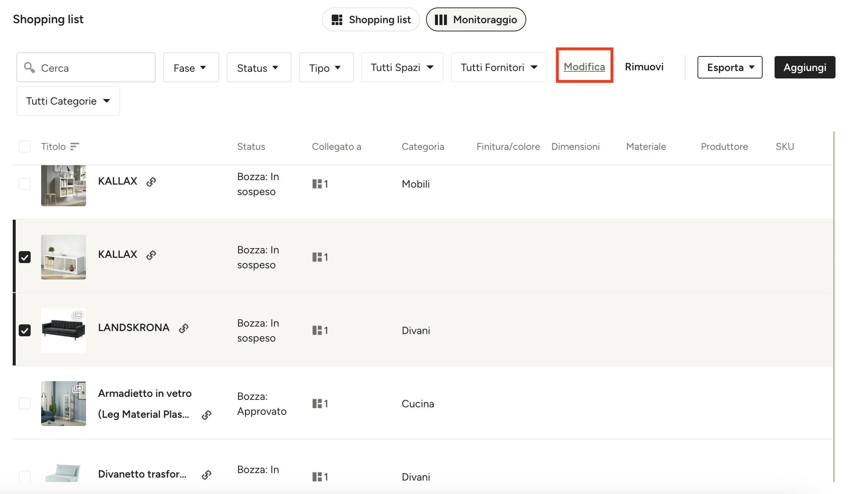Toggle the select-all checkbox in header
Viewport: 849px width, 494px height.
(25, 146)
